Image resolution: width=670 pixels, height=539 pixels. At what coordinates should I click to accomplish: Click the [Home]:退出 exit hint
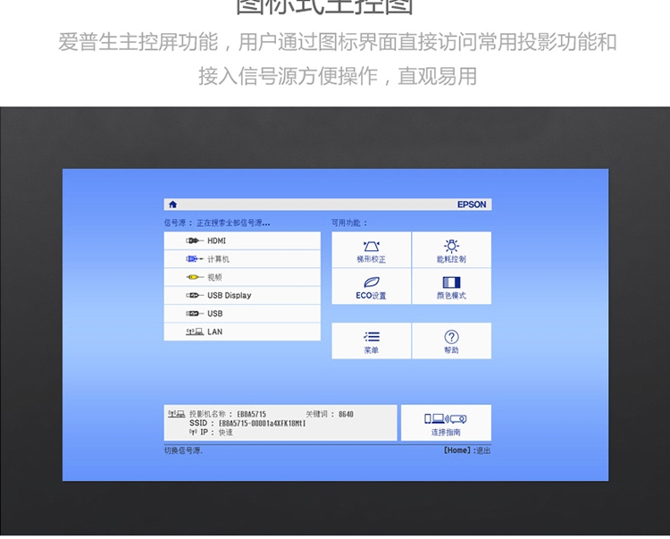(x=466, y=451)
